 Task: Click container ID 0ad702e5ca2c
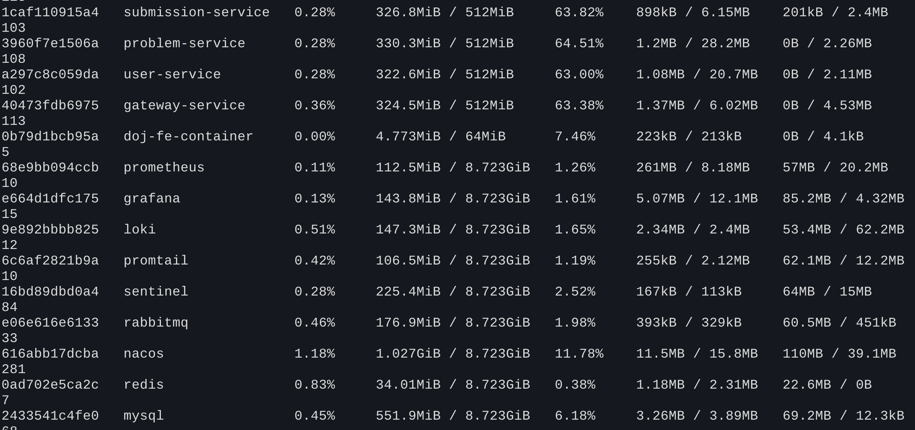(x=50, y=385)
